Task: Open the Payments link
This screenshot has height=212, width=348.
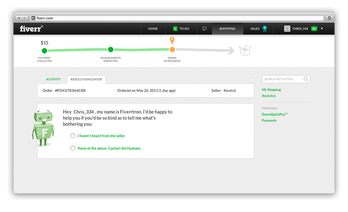Action: [x=269, y=120]
